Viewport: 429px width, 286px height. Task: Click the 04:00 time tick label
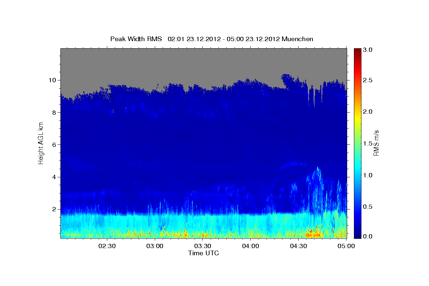251,246
